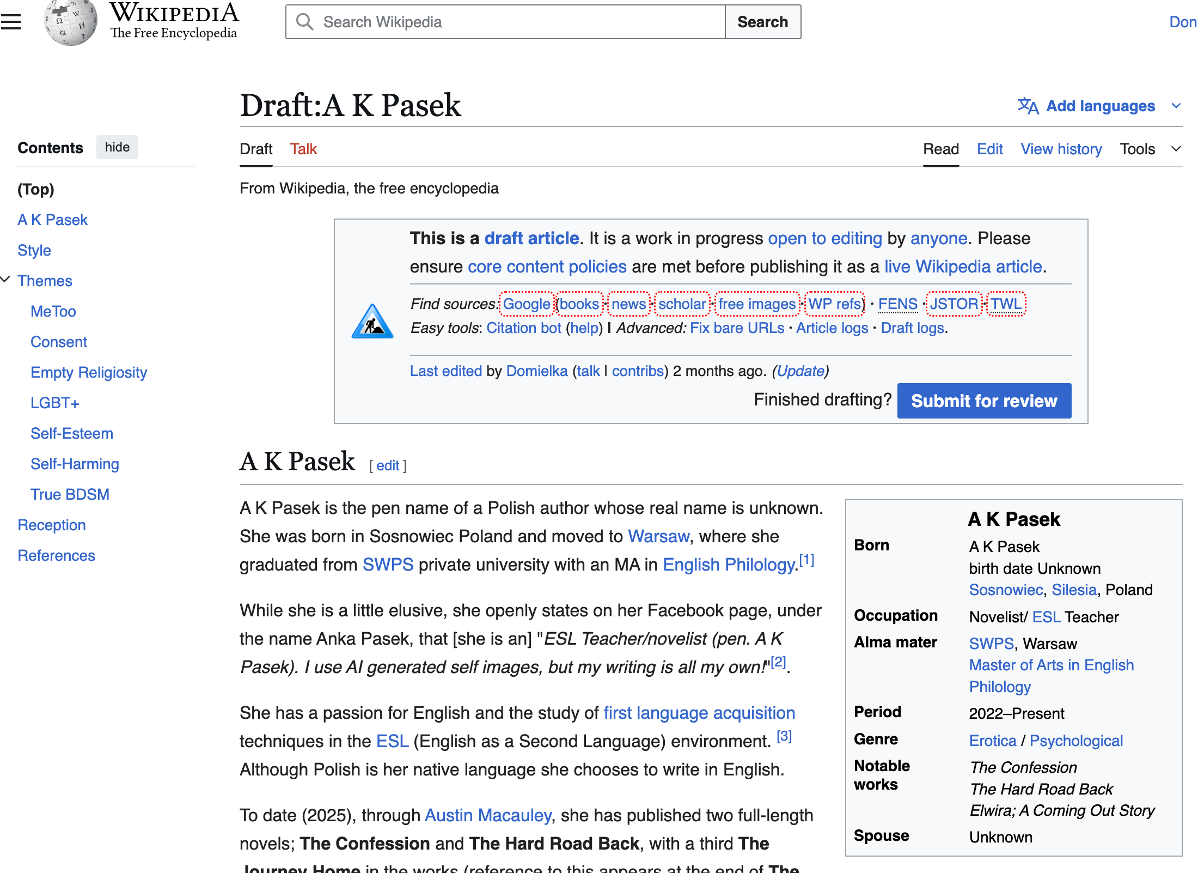Select the Read tab
Image resolution: width=1198 pixels, height=873 pixels.
point(941,149)
